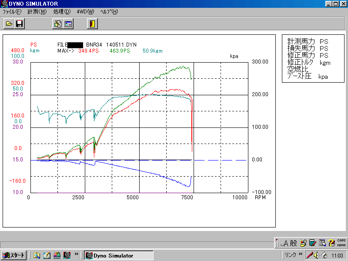Click the notes editing toolbar icon
The height and width of the screenshot is (261, 348).
point(57,24)
